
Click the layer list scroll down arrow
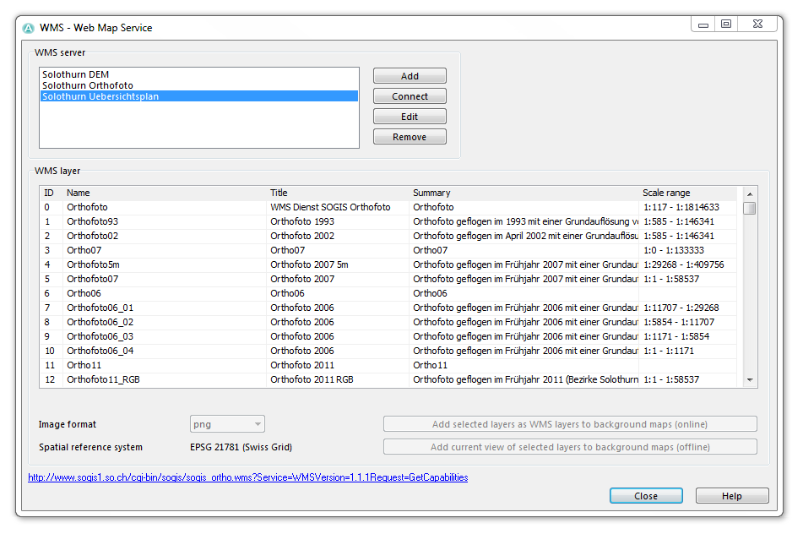[750, 379]
